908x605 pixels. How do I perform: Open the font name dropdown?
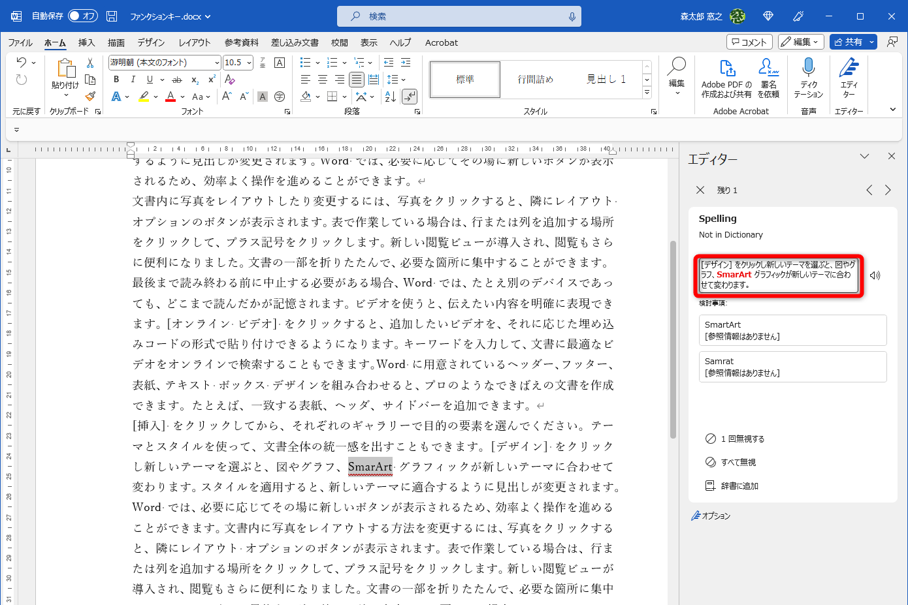click(217, 63)
